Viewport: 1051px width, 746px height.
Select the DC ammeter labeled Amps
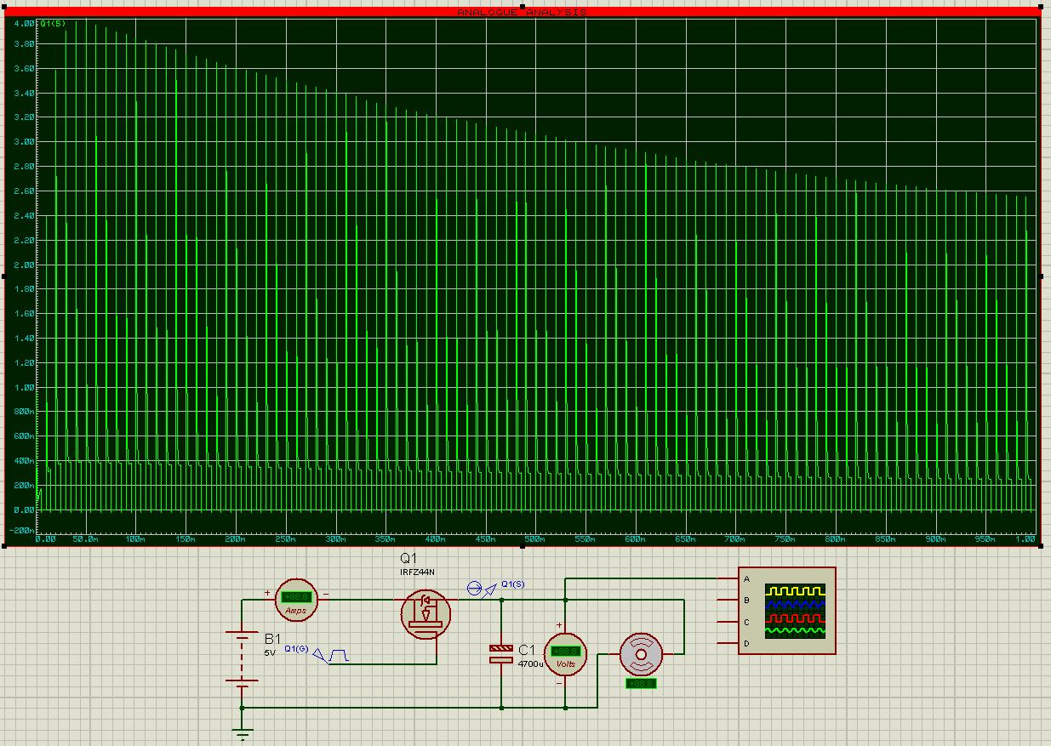click(296, 600)
